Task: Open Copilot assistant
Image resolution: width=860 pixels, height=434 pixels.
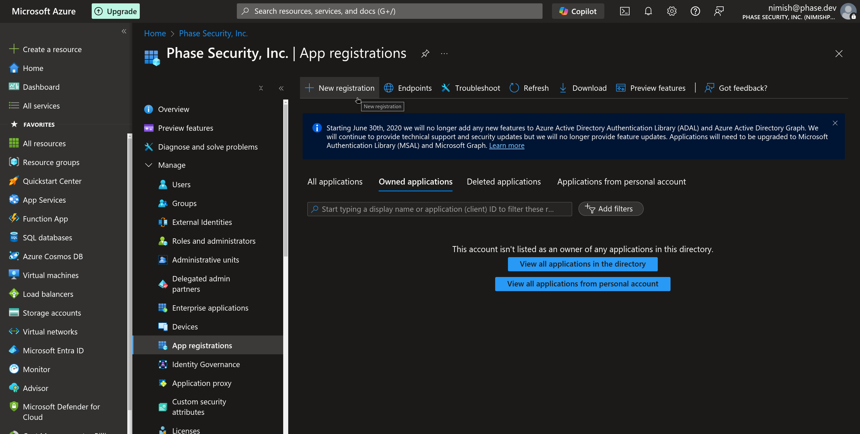Action: tap(577, 11)
